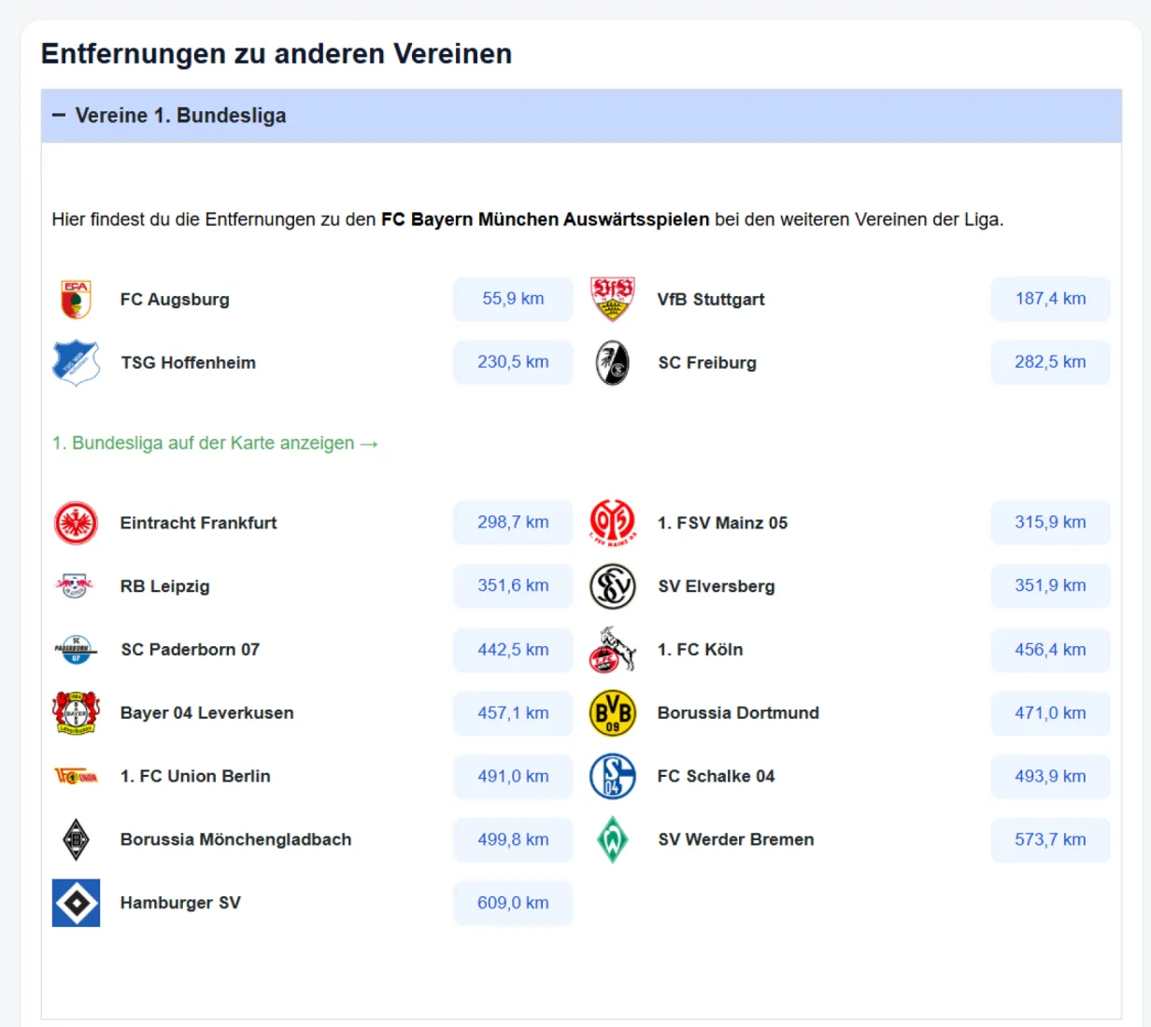The image size is (1151, 1027).
Task: Click the 456,4 km distance for Köln
Action: pyautogui.click(x=1050, y=650)
